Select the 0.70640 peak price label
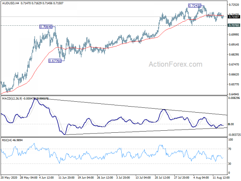Image resolution: width=241 pixels, height=181 pixels. [x=46, y=27]
